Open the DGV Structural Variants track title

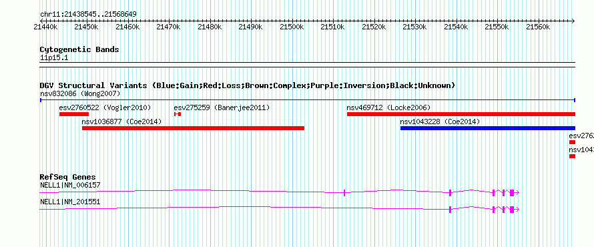click(x=248, y=85)
